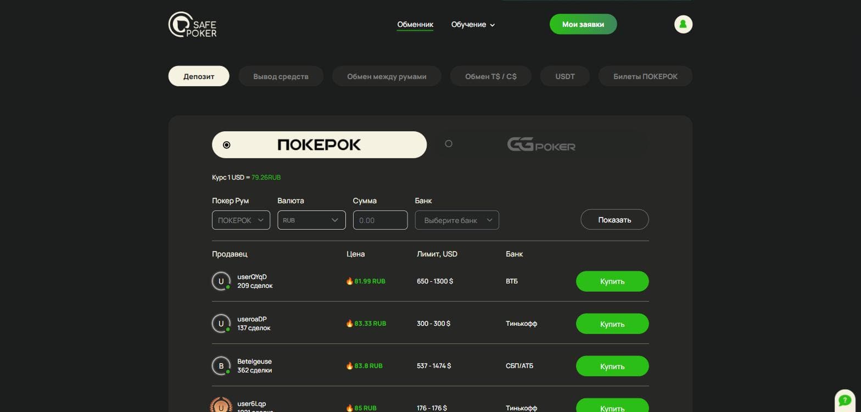Open the Выберите банк dropdown
Screen dimensions: 861x412
[457, 220]
